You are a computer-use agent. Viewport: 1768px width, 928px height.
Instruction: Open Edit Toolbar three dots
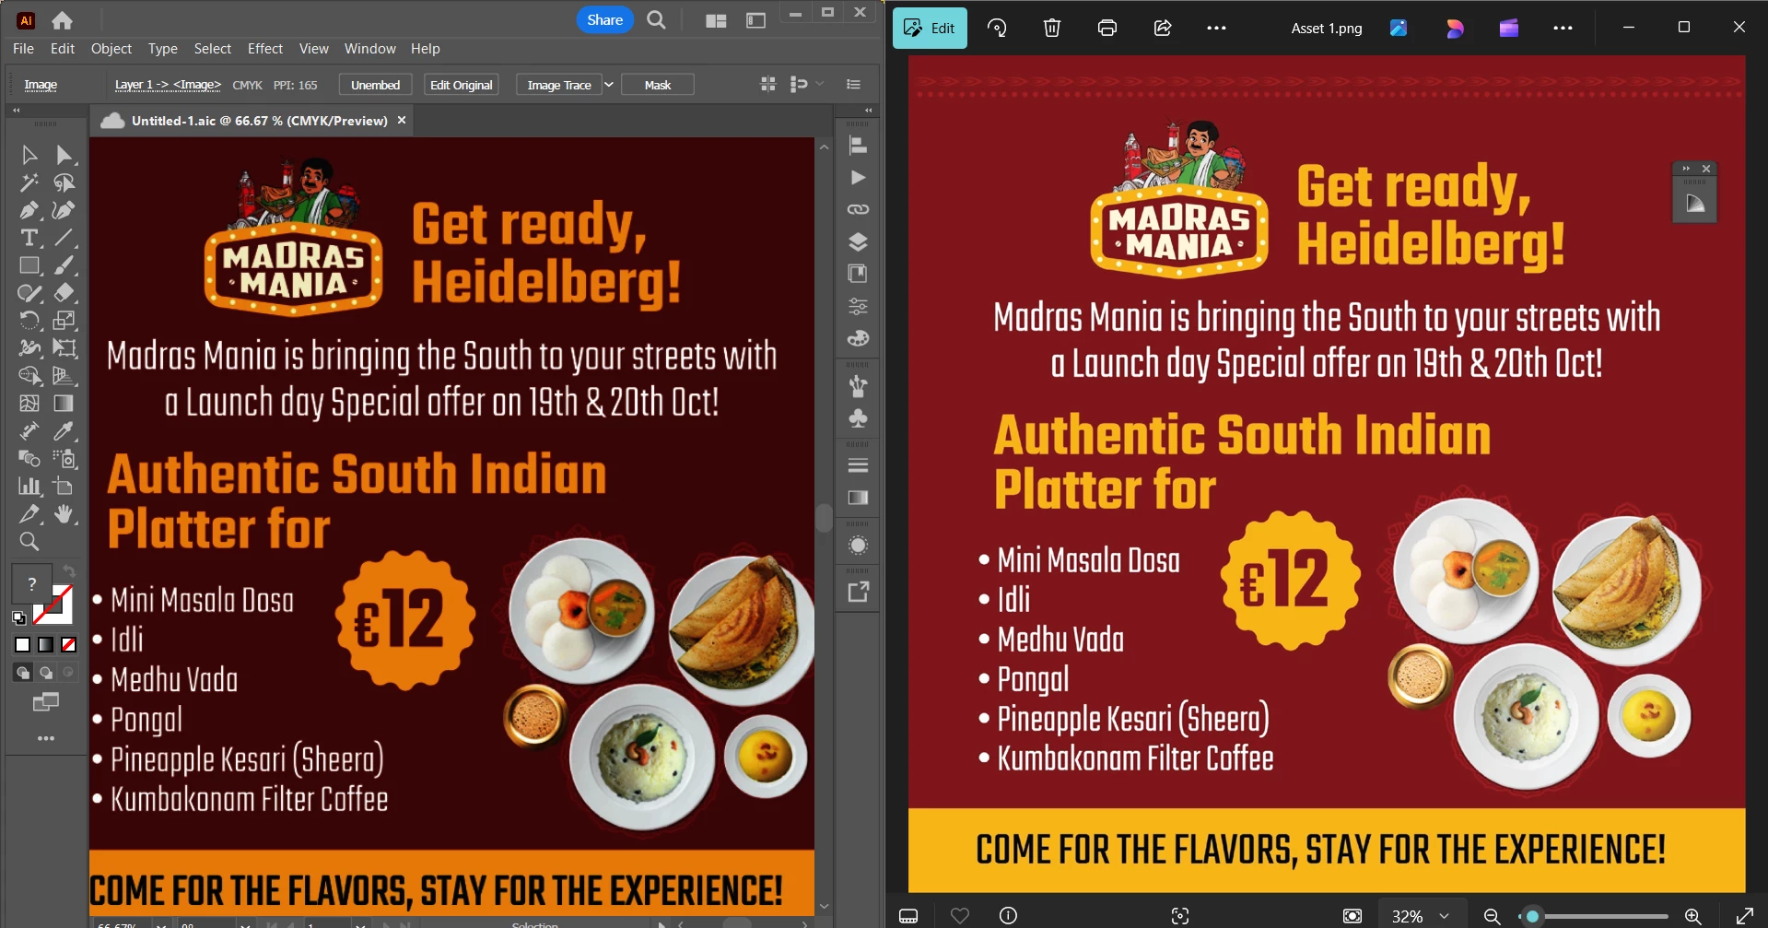[x=46, y=738]
